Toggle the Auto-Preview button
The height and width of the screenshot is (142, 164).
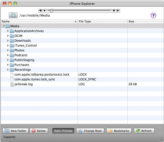63,131
